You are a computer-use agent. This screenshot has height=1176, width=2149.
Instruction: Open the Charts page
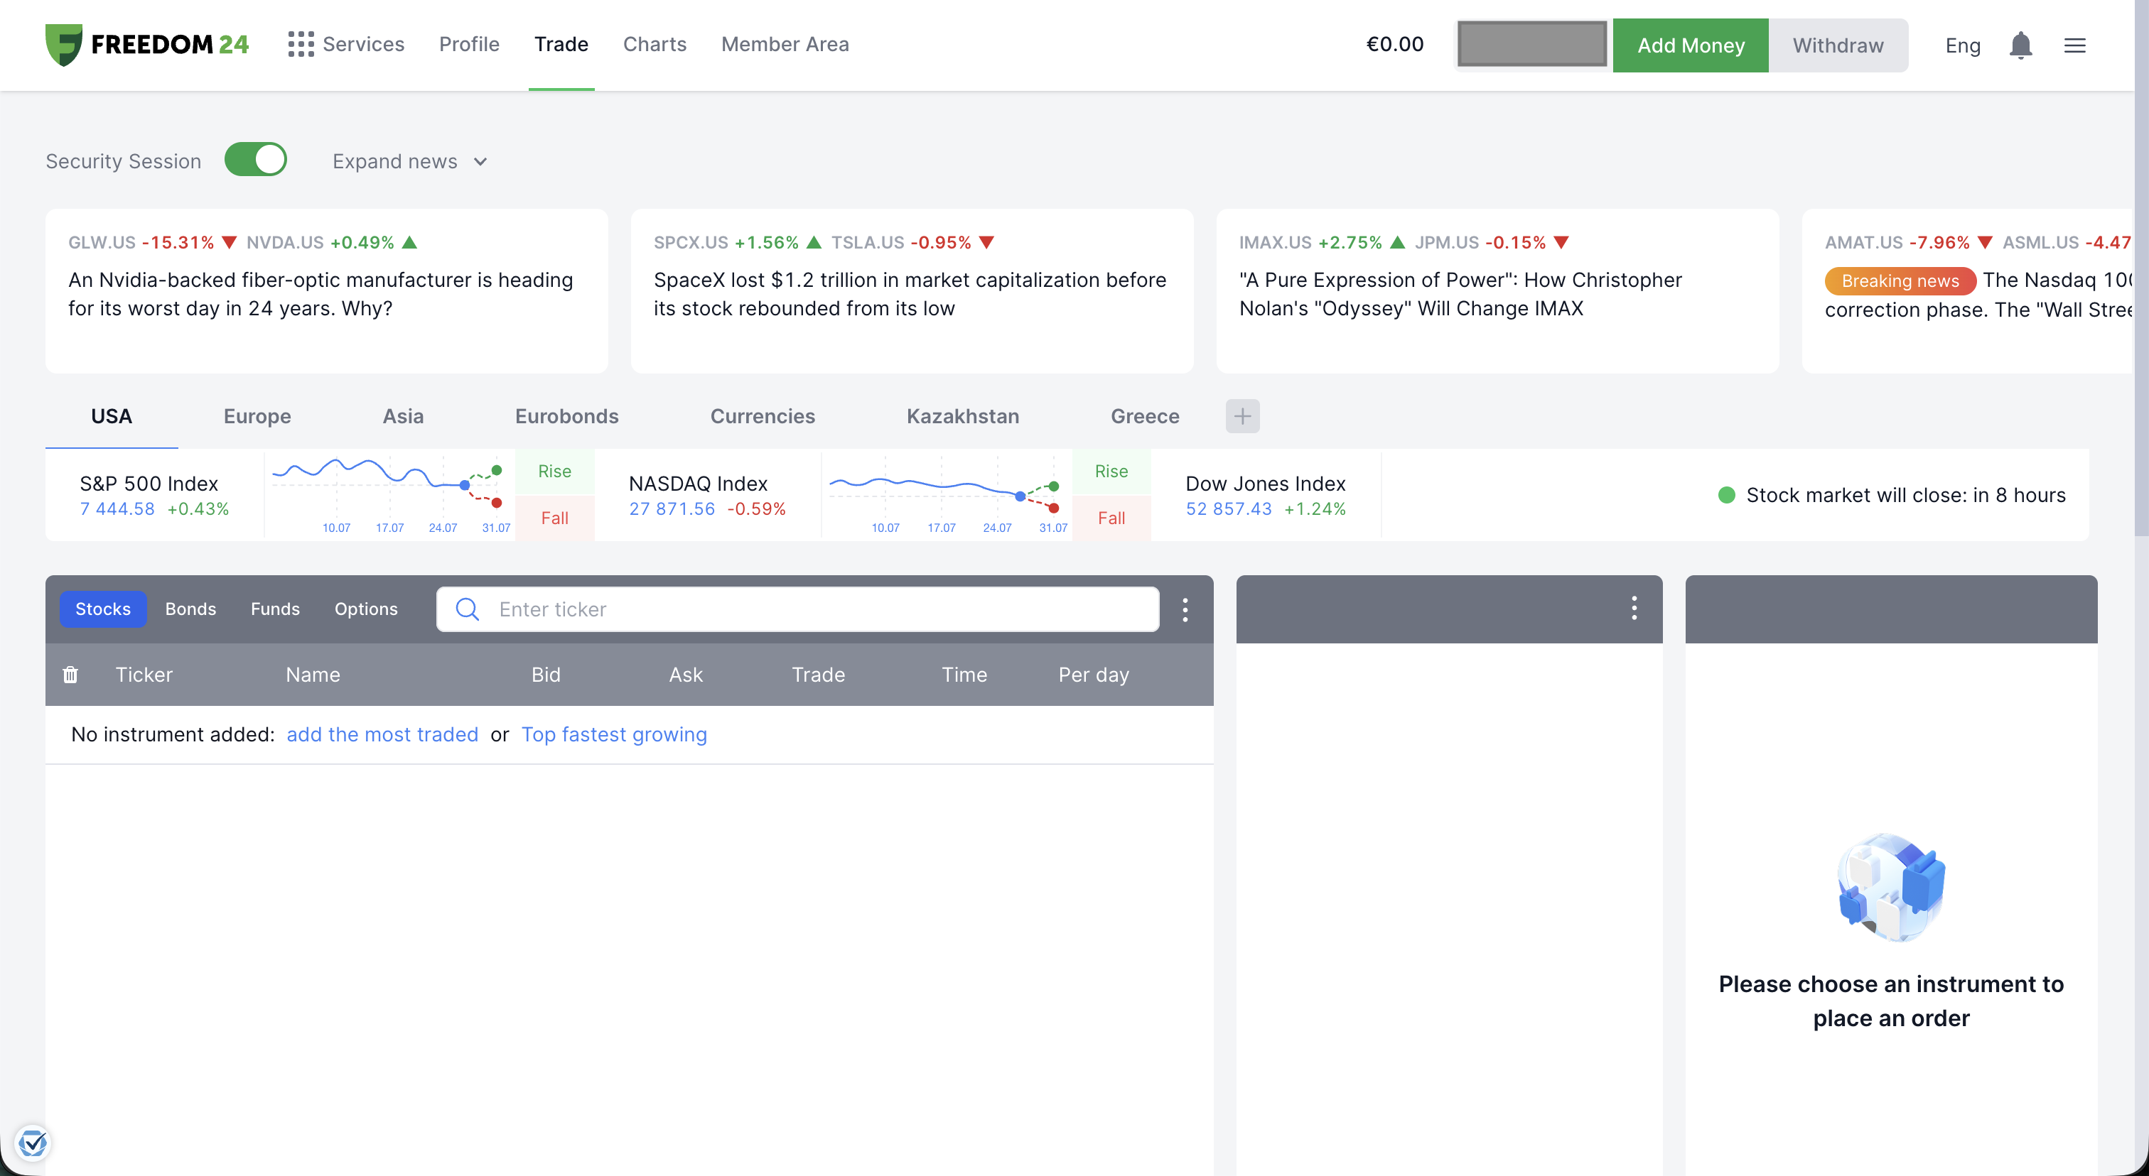pos(655,44)
